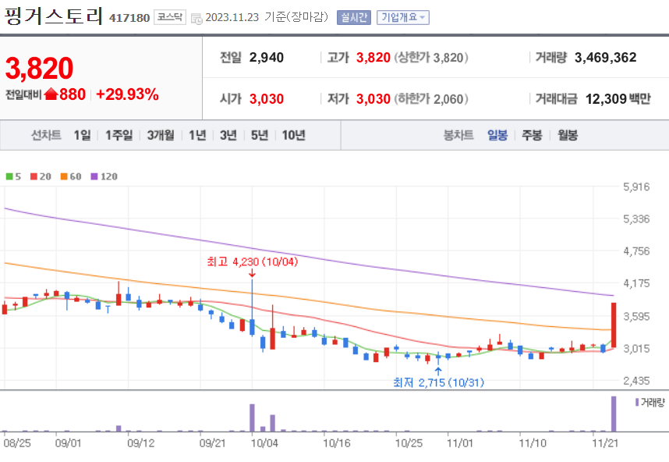669x462 pixels.
Task: Click the large volume bar at 10/04
Action: (x=252, y=418)
